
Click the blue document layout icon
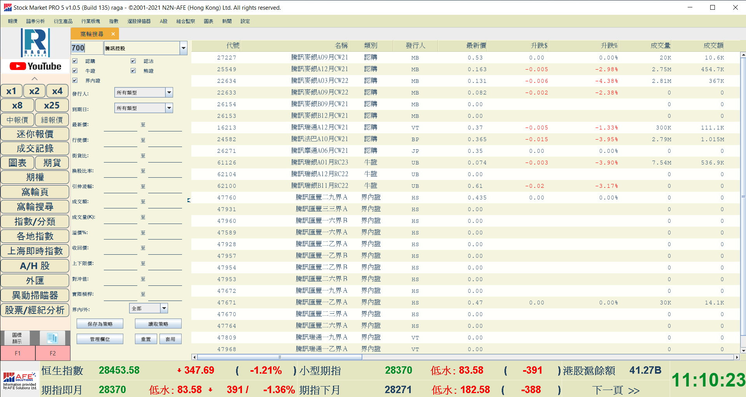coord(53,338)
